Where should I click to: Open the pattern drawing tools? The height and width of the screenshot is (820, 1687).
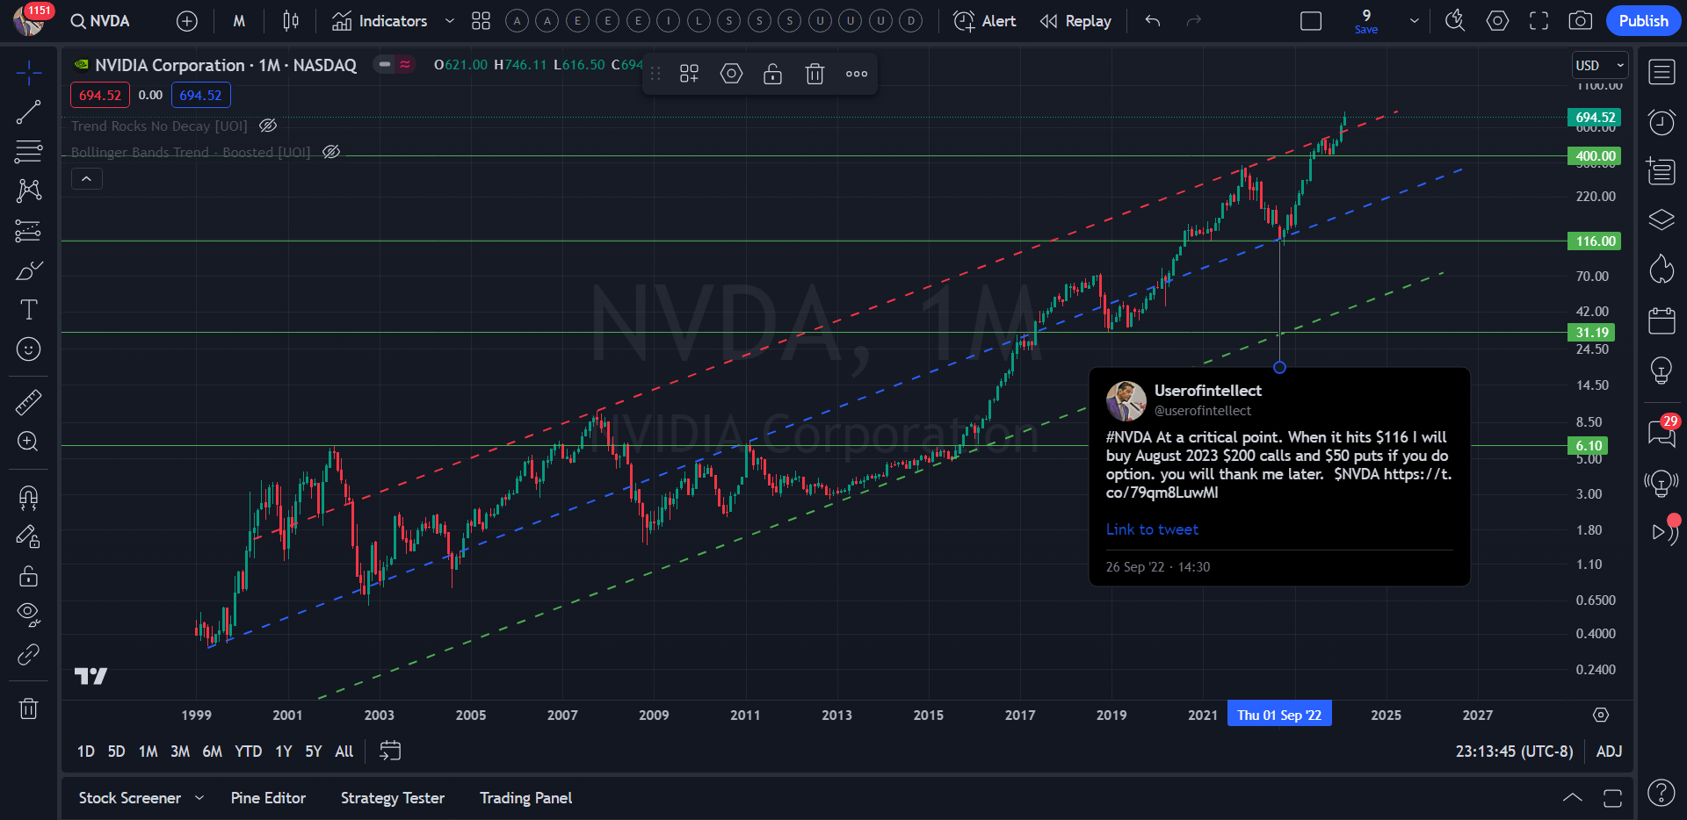coord(29,191)
